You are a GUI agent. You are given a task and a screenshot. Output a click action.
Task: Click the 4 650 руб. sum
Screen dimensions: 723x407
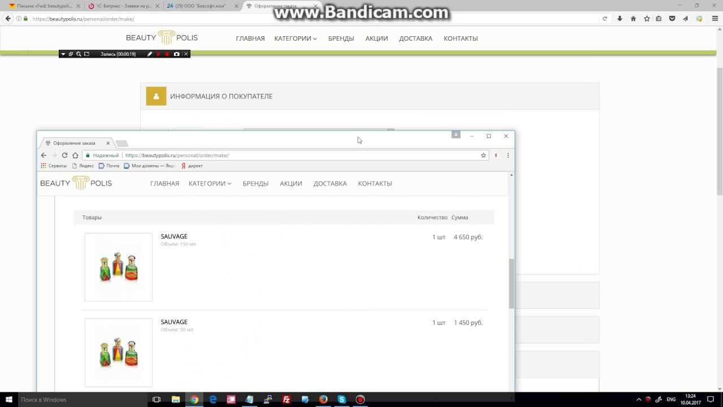[468, 237]
